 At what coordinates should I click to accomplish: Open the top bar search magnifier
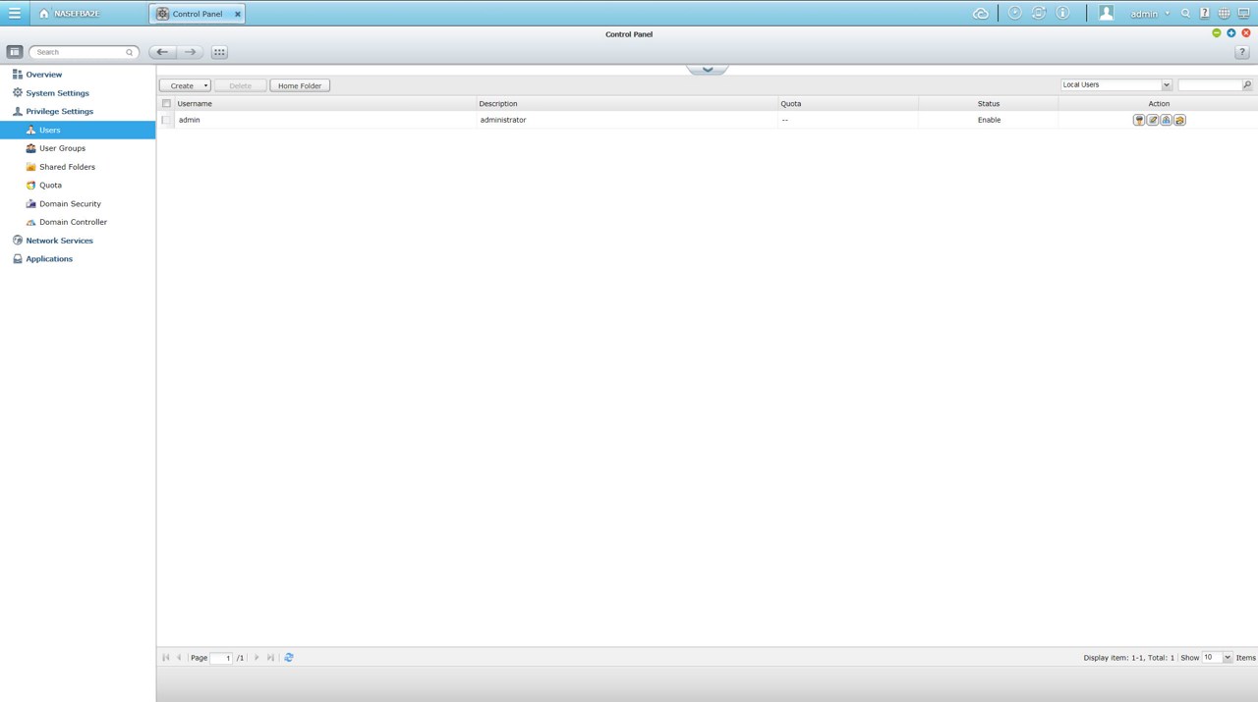(1185, 14)
